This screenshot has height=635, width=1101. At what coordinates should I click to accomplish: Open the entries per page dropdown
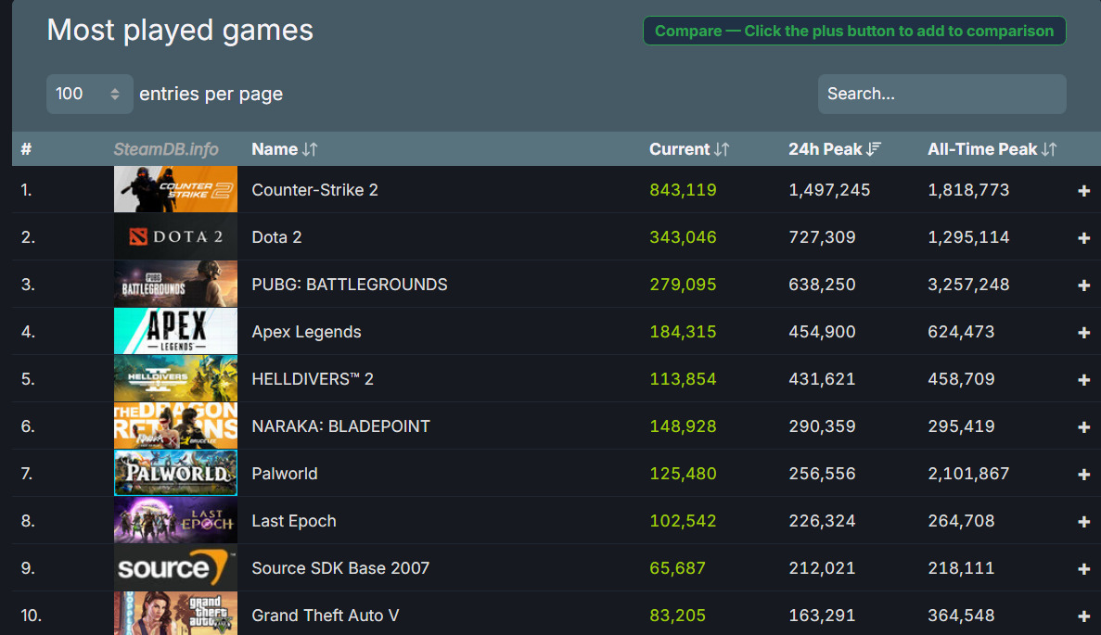[89, 94]
